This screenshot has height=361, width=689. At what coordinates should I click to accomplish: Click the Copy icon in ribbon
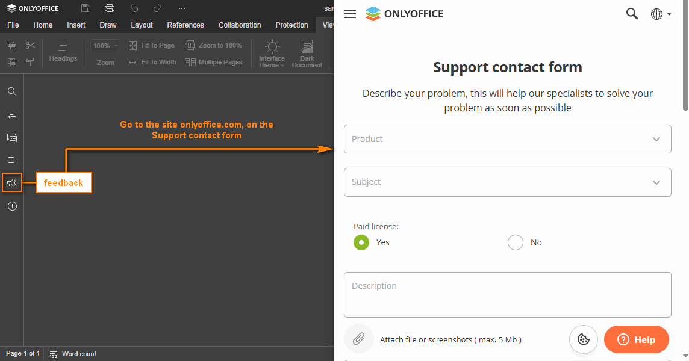pyautogui.click(x=12, y=45)
